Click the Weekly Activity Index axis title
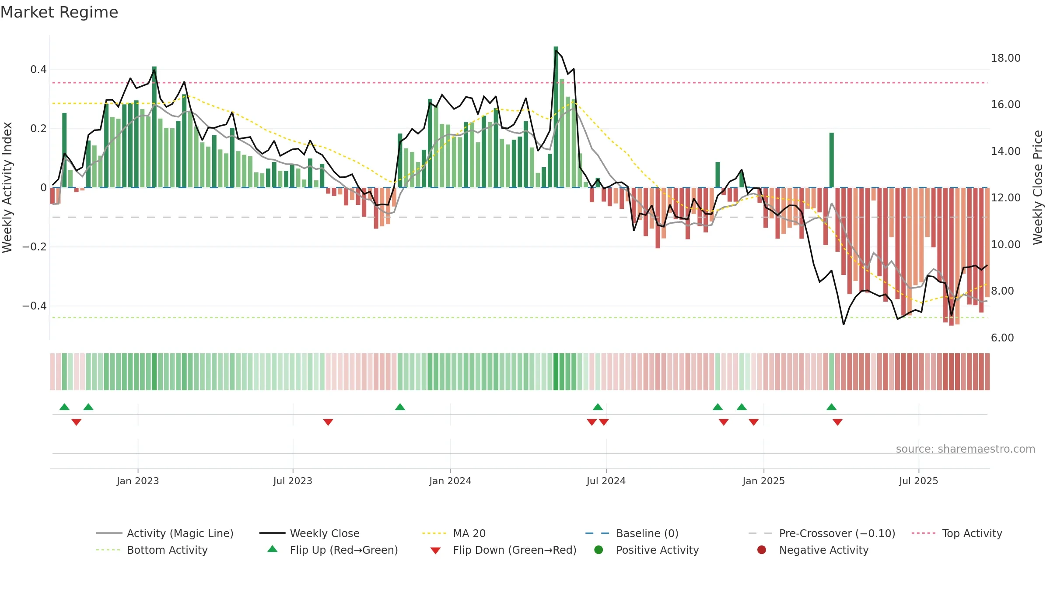Viewport: 1050px width, 591px height. coord(7,187)
